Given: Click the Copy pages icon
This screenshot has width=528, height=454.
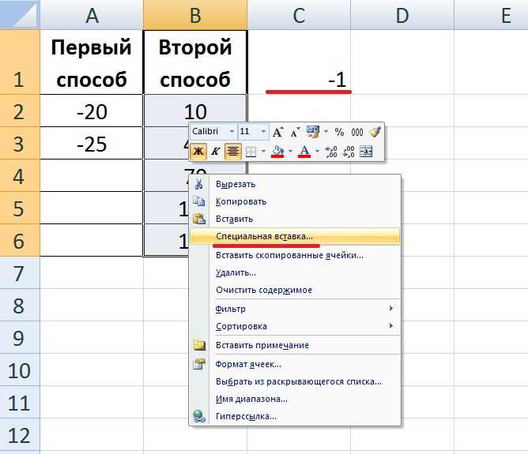Looking at the screenshot, I should click(x=198, y=201).
